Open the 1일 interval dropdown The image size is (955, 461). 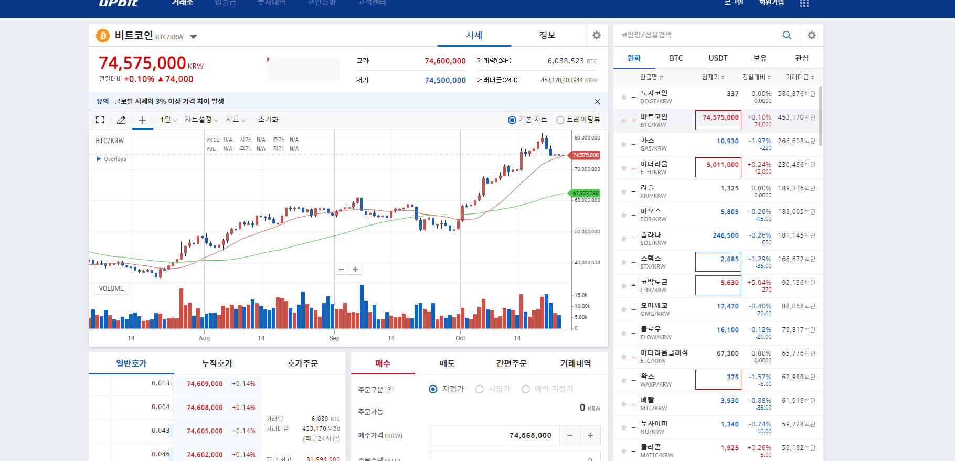click(169, 120)
